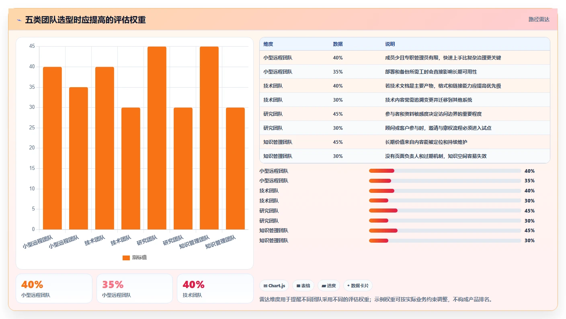
Task: Select table row 若技术文档是主要产物
Action: pos(405,86)
